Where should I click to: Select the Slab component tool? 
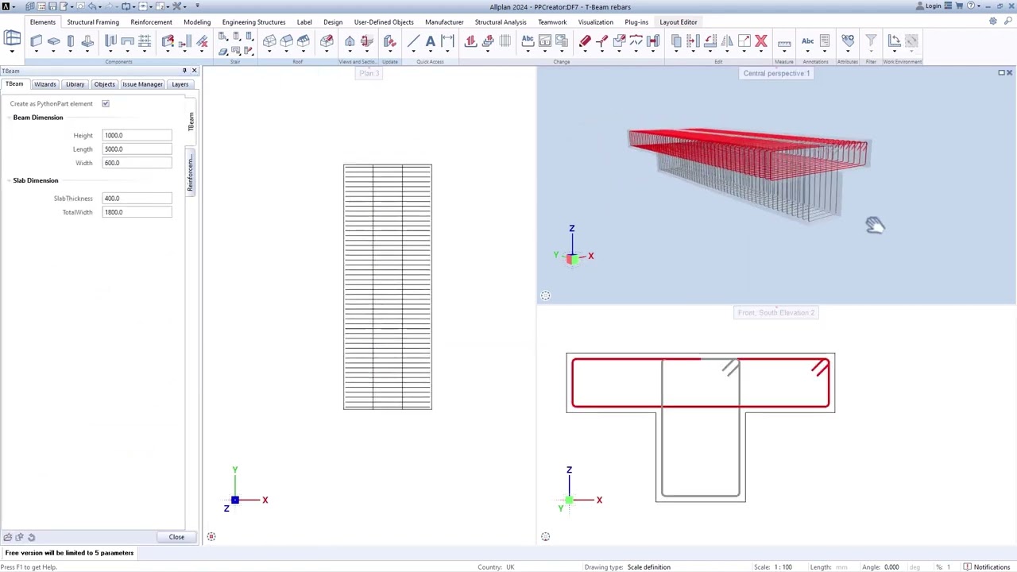coord(53,41)
